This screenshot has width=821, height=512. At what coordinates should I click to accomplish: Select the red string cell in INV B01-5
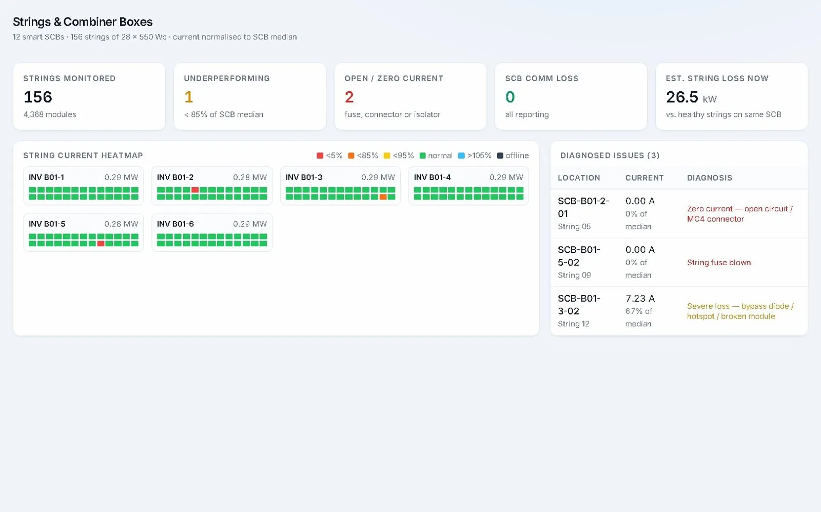pos(101,244)
